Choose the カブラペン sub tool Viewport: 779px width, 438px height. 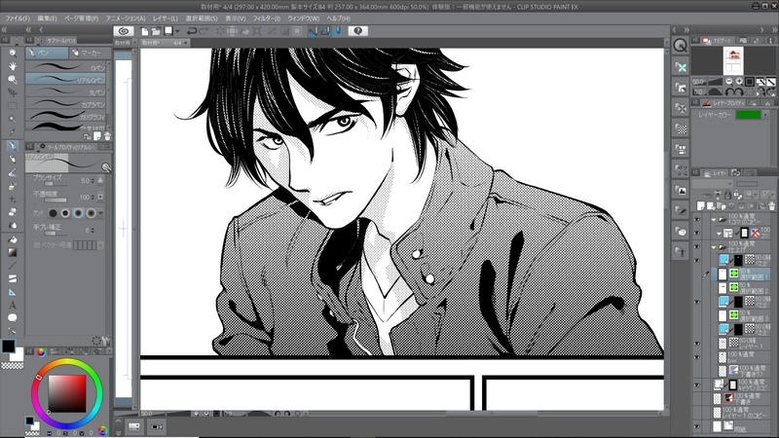point(65,104)
